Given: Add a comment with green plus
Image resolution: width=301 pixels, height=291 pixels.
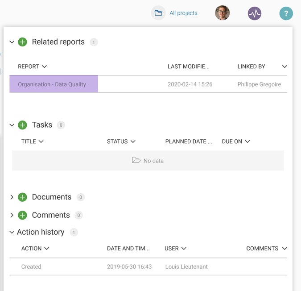Looking at the screenshot, I should pyautogui.click(x=22, y=215).
